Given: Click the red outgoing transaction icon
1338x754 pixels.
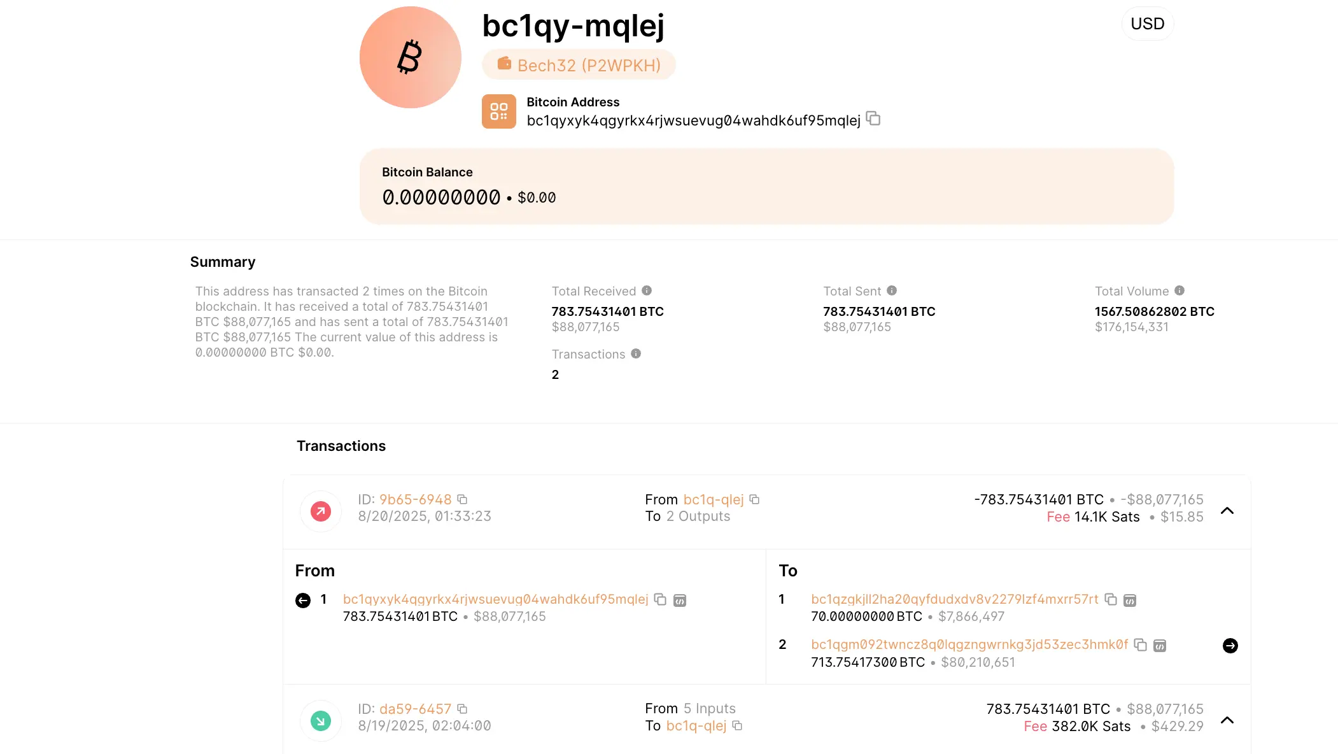Looking at the screenshot, I should pos(320,511).
